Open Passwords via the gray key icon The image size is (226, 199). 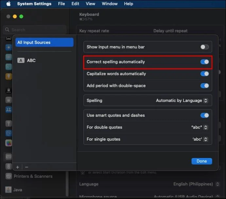coord(9,123)
